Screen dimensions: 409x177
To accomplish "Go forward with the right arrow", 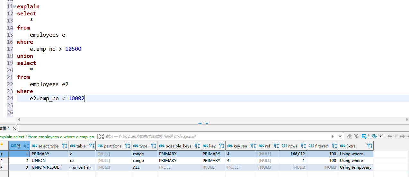I will (402, 136).
